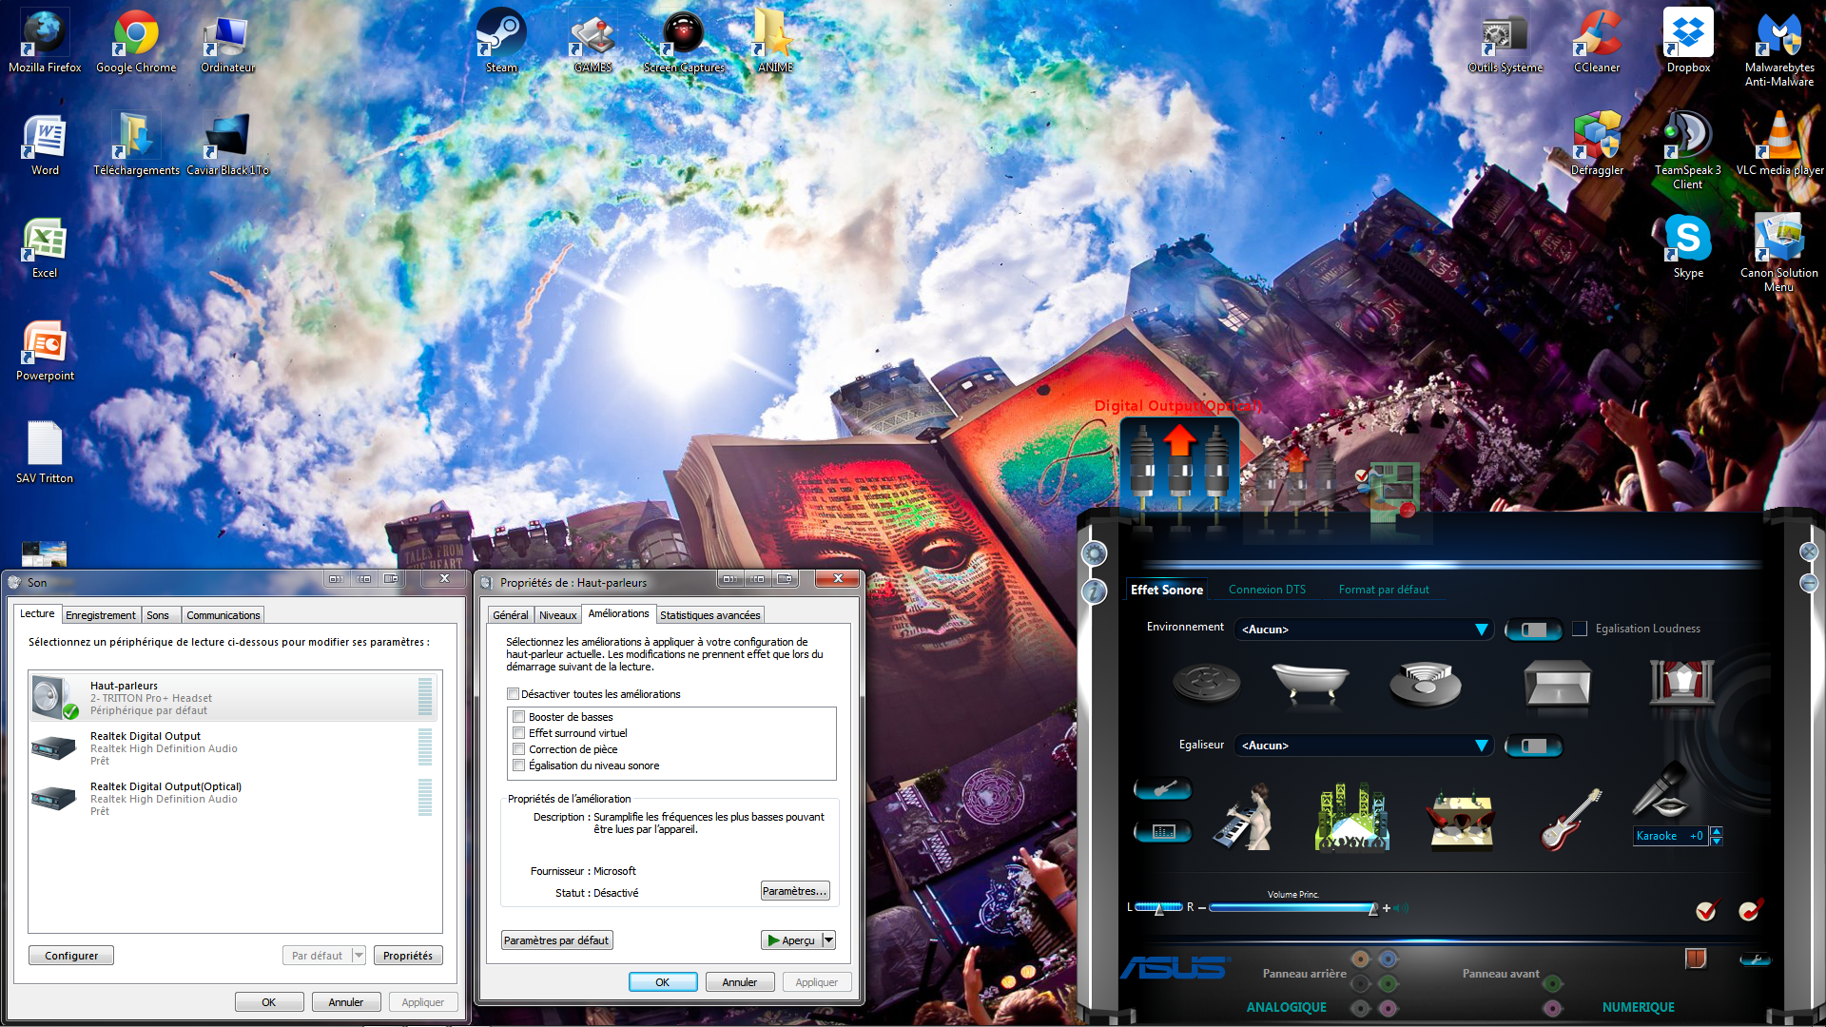
Task: Enable the Egalisation Loudness checkbox
Action: [x=1580, y=629]
